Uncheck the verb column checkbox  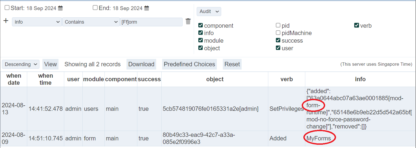356,25
